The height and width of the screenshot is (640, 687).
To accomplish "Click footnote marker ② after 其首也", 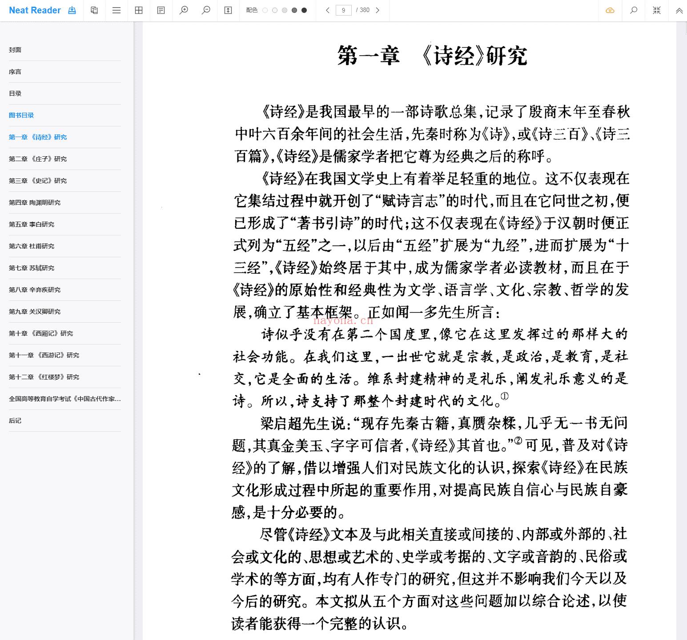I will pyautogui.click(x=518, y=441).
